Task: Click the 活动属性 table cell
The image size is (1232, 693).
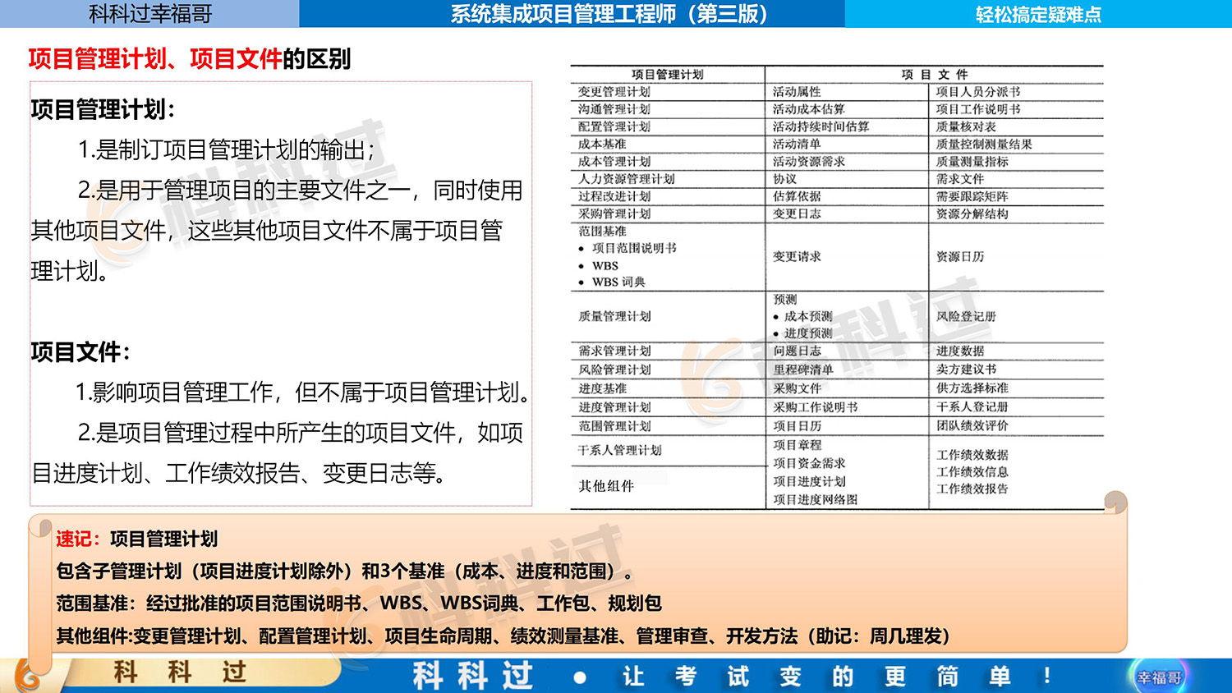Action: (796, 91)
